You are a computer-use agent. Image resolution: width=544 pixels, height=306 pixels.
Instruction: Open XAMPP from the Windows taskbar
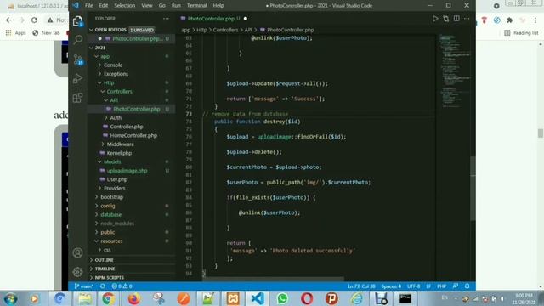coord(233,298)
